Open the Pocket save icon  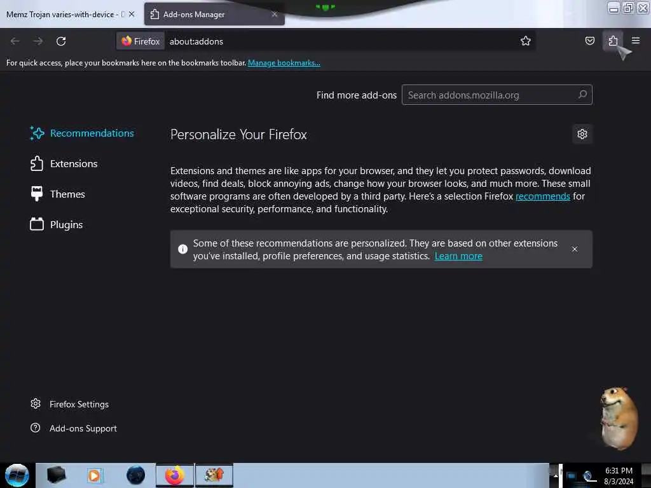click(x=589, y=41)
